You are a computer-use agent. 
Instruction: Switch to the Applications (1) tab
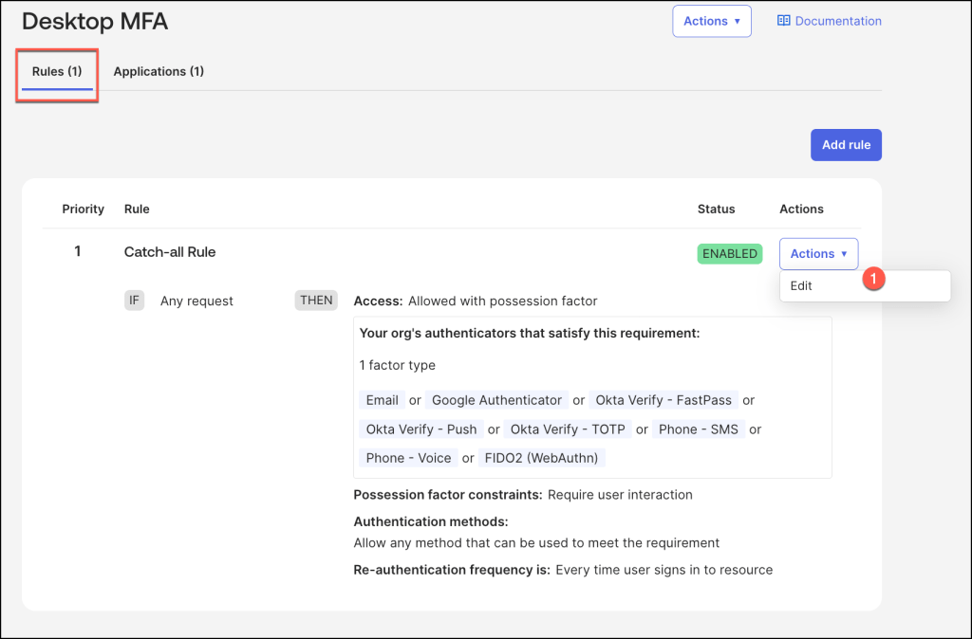[x=159, y=72]
